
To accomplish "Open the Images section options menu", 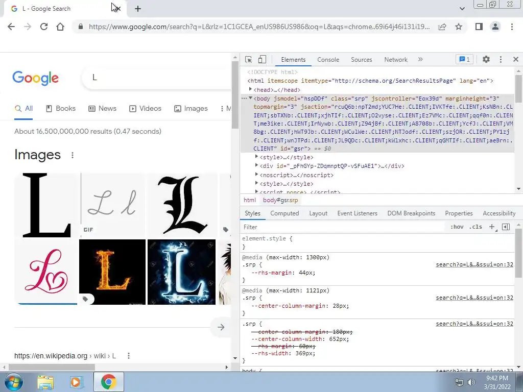I will (x=73, y=155).
